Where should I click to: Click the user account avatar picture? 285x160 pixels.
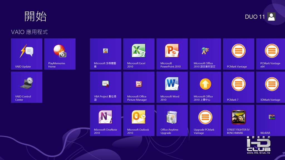click(271, 17)
